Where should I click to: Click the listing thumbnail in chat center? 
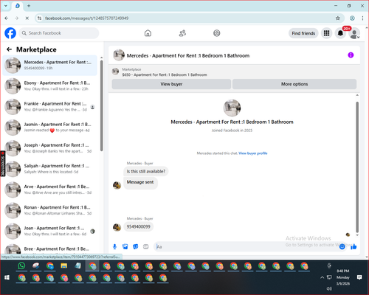pos(232,108)
